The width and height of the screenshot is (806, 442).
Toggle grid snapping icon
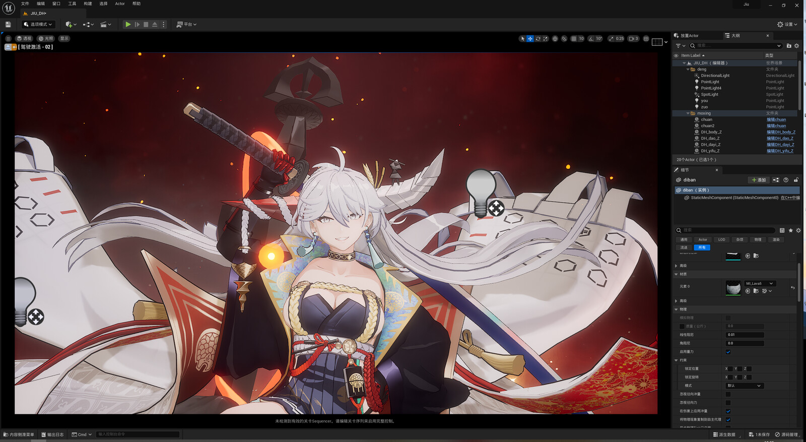(x=574, y=38)
